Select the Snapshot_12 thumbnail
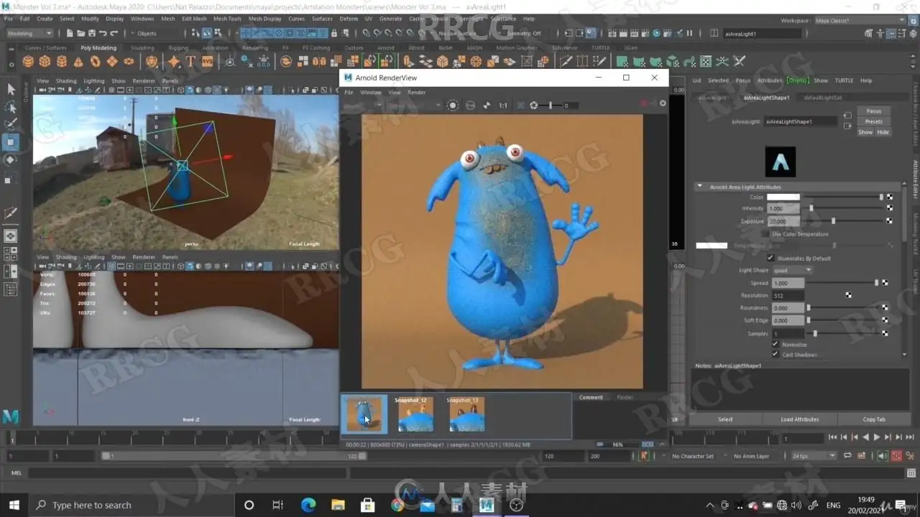Image resolution: width=920 pixels, height=517 pixels. point(415,414)
